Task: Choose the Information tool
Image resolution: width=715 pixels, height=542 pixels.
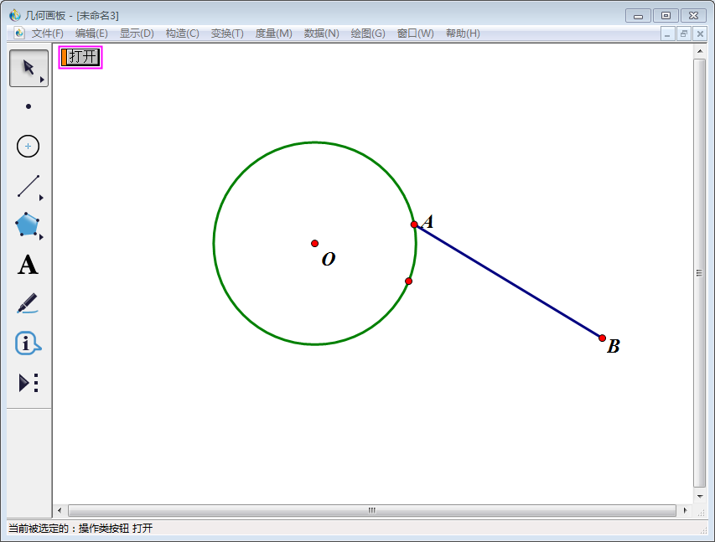Action: pyautogui.click(x=28, y=343)
